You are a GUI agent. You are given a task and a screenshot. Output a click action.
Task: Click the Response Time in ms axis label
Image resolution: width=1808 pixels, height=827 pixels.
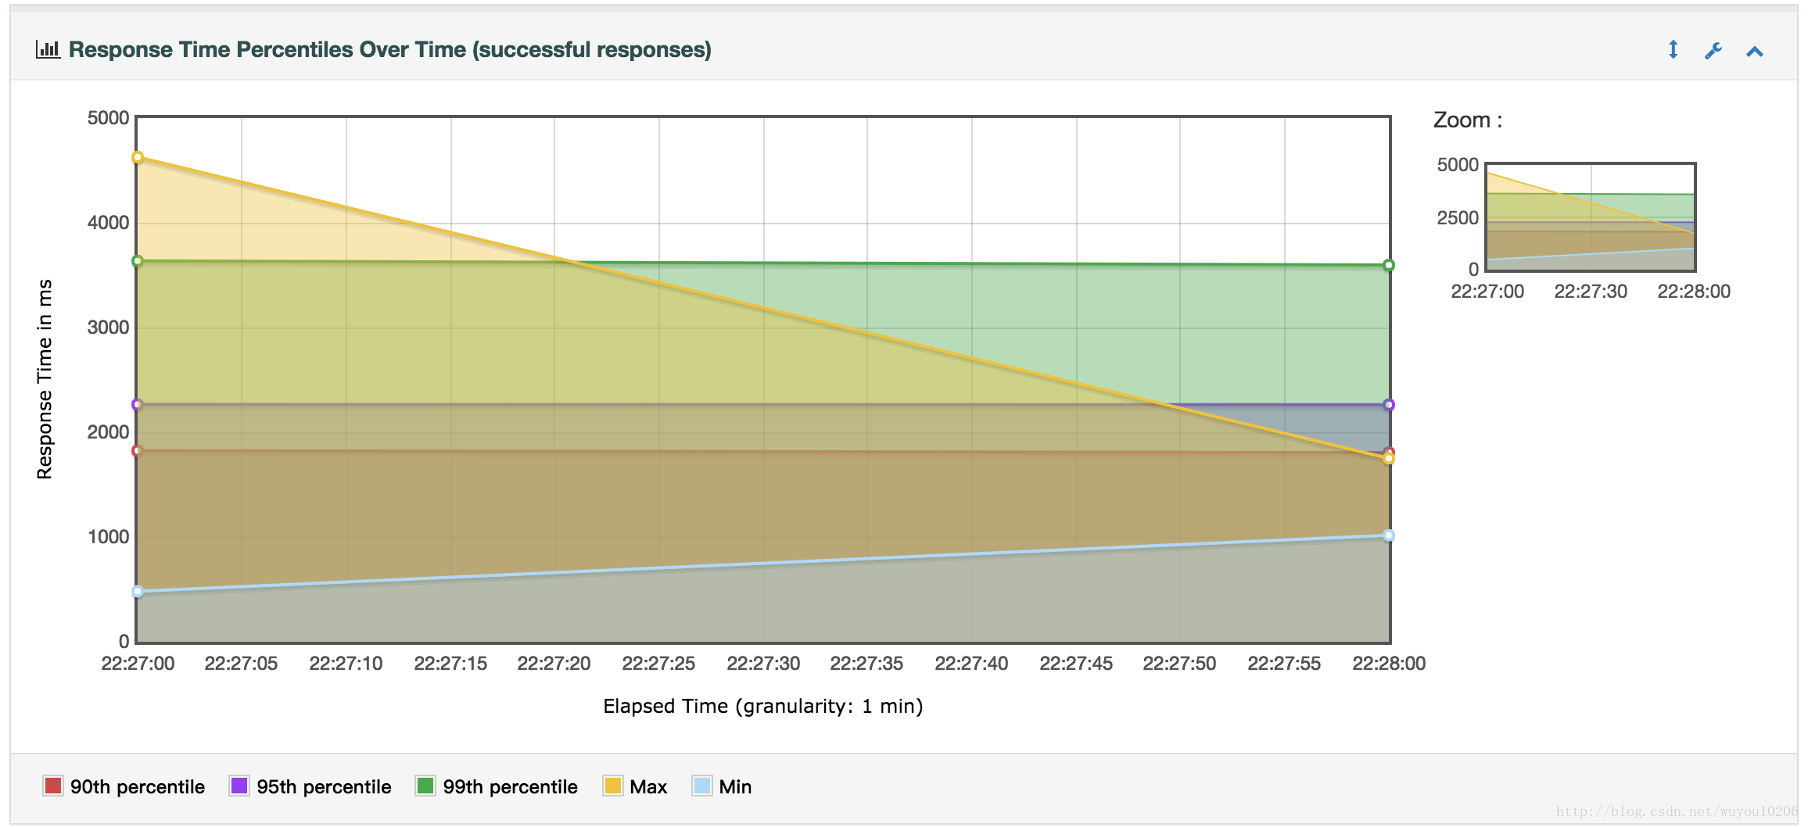(x=45, y=379)
